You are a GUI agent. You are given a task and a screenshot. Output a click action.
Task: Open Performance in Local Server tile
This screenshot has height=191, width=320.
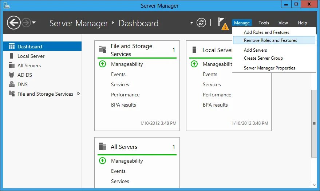[x=217, y=95]
